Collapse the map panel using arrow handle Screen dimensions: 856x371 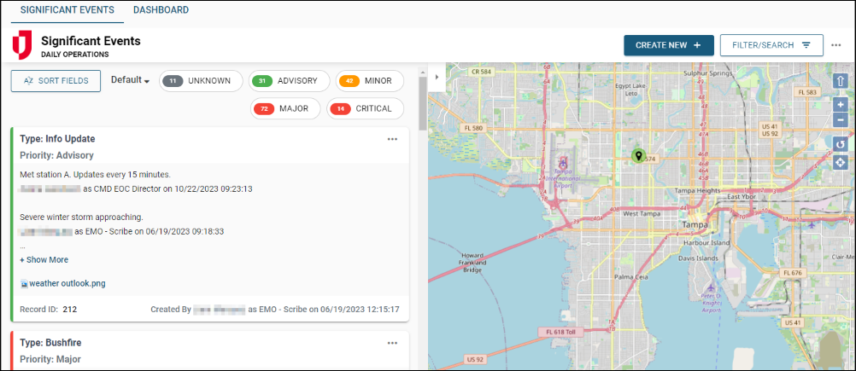pos(437,77)
